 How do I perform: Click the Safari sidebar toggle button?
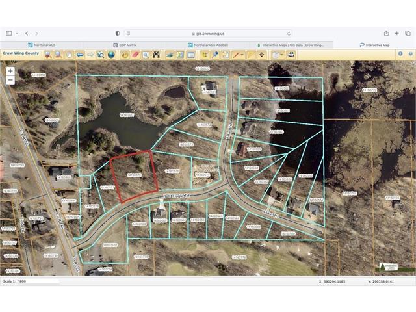(x=9, y=33)
